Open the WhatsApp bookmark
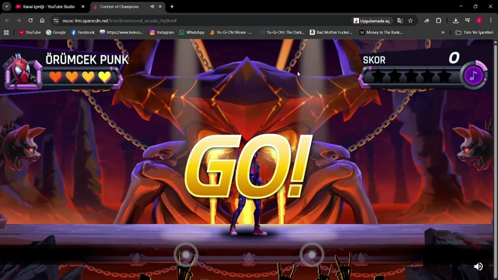The height and width of the screenshot is (280, 498). pyautogui.click(x=192, y=32)
